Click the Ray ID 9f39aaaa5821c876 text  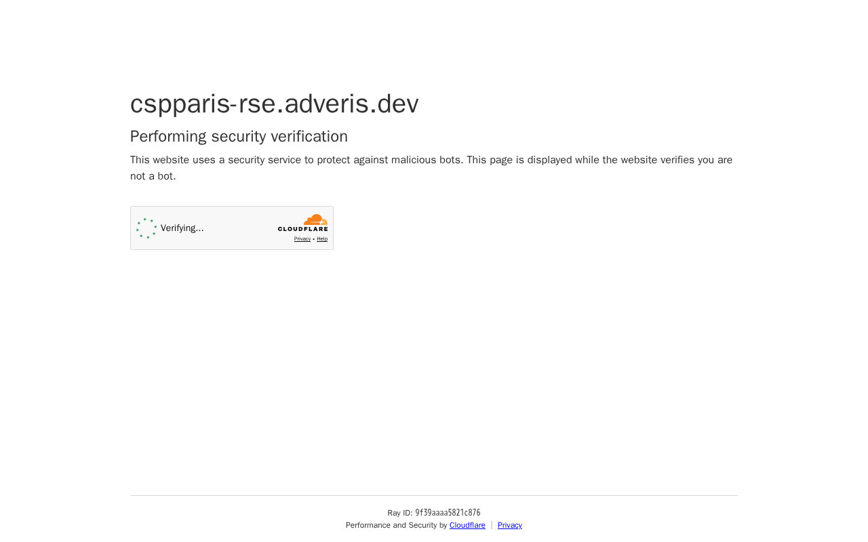pos(434,513)
